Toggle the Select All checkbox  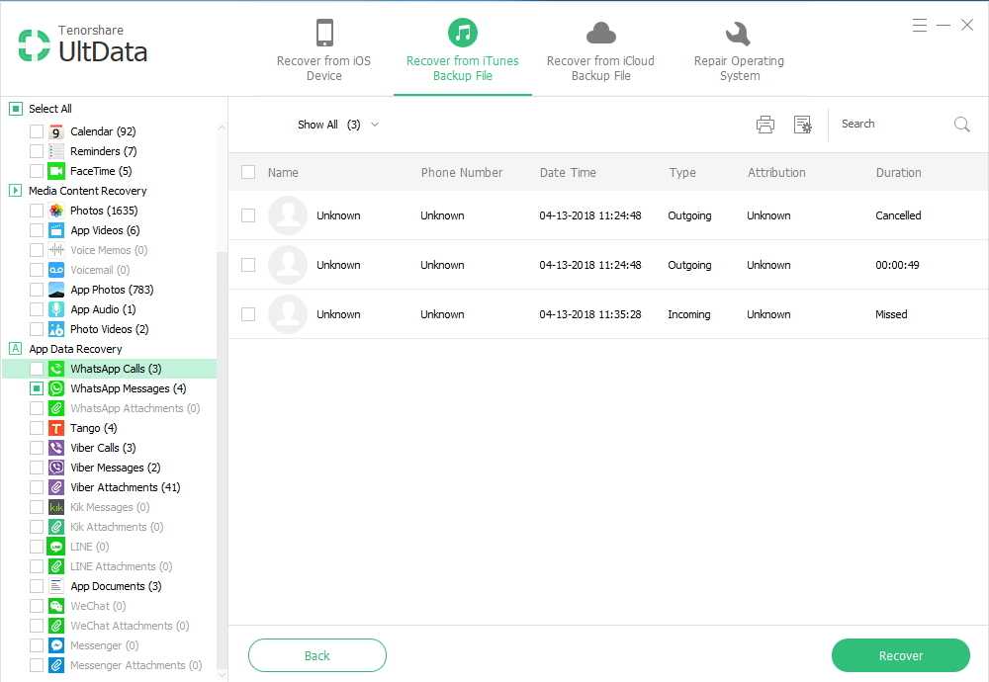(x=16, y=109)
